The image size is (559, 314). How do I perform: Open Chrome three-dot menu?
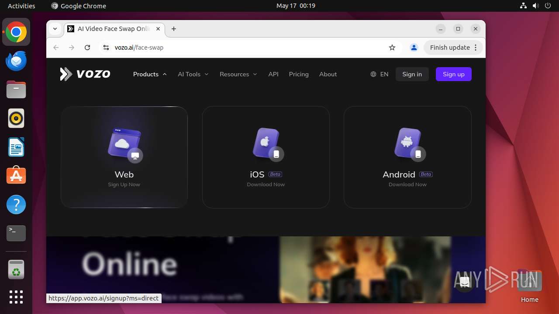point(476,48)
